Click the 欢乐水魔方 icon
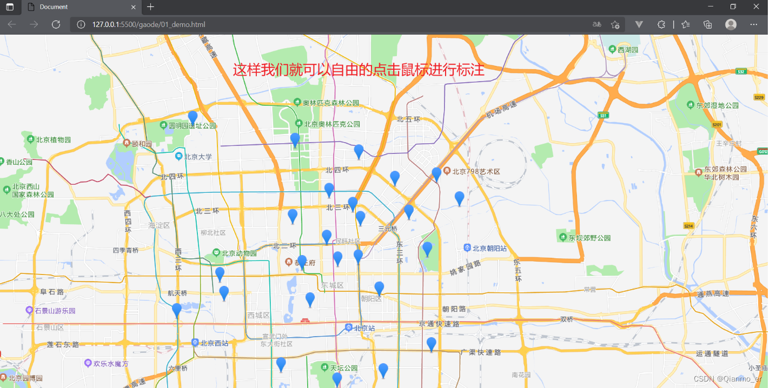Screen dimensions: 770x388 click(x=88, y=363)
